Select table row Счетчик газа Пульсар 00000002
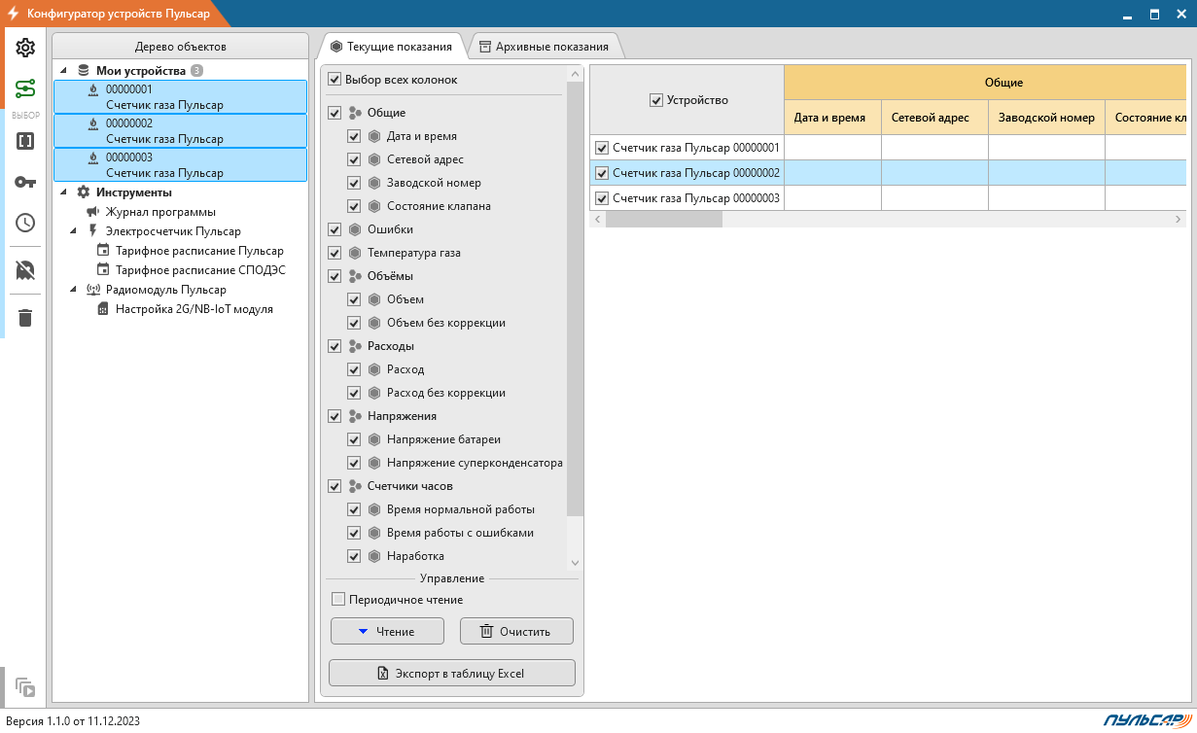 (x=887, y=173)
